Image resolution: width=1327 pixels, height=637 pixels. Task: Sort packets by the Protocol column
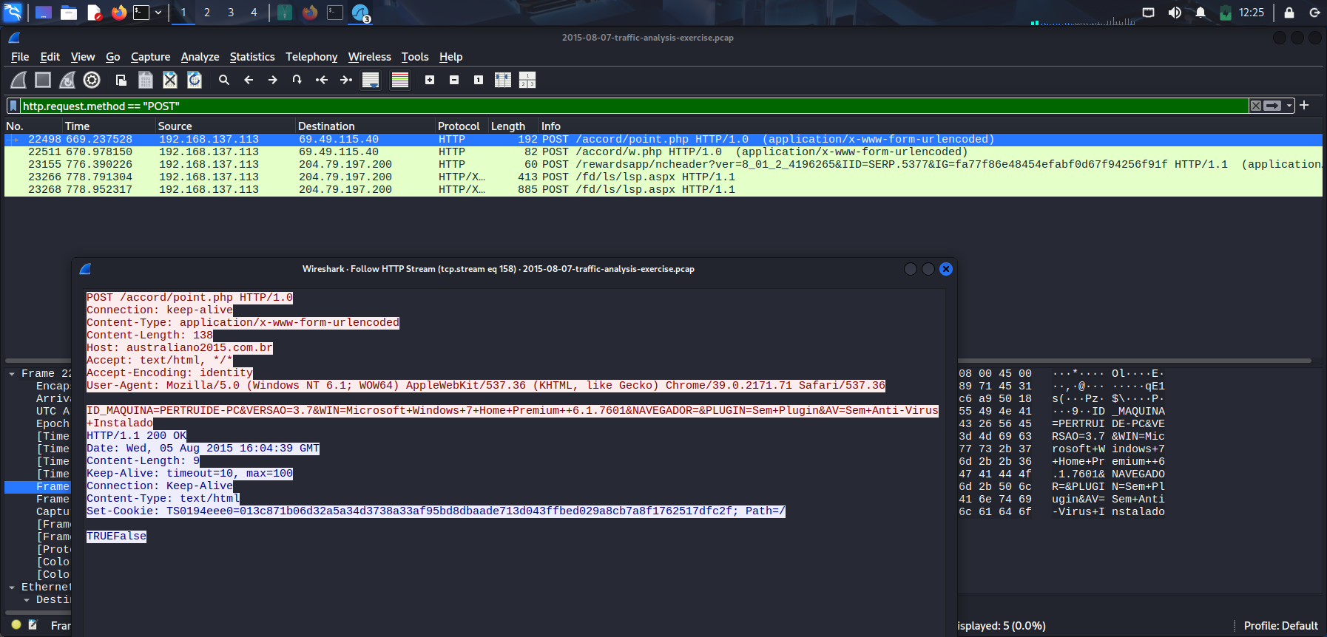tap(462, 126)
